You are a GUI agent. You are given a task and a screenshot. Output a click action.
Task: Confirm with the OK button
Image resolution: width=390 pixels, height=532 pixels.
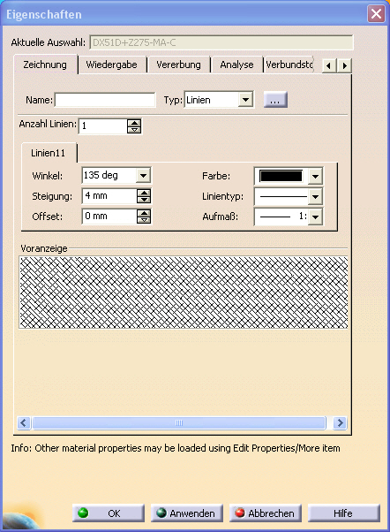[x=109, y=513]
